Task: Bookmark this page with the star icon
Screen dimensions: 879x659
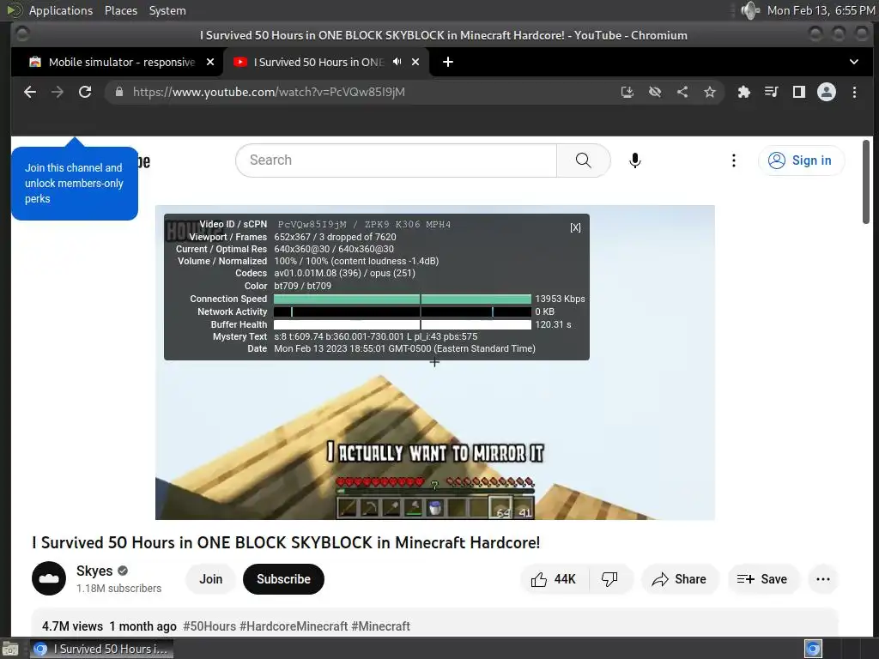Action: coord(710,92)
